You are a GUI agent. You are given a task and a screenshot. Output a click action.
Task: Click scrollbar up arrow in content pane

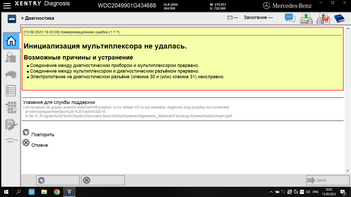[x=348, y=29]
